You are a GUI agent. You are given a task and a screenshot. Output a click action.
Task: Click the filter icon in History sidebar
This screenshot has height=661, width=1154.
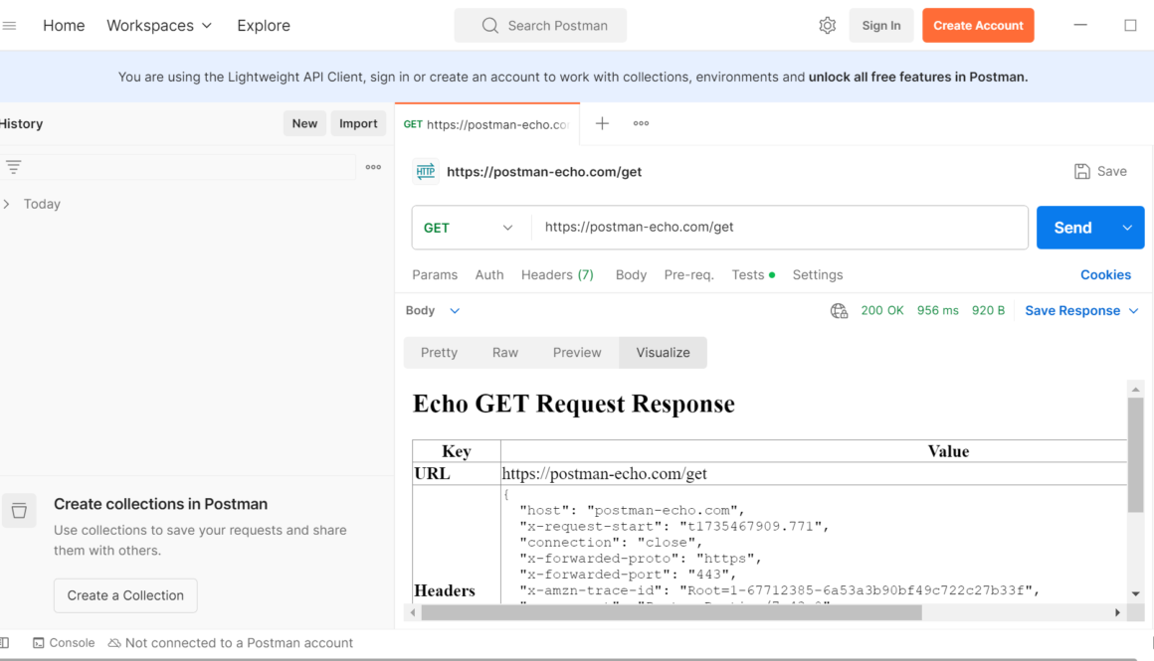tap(13, 167)
